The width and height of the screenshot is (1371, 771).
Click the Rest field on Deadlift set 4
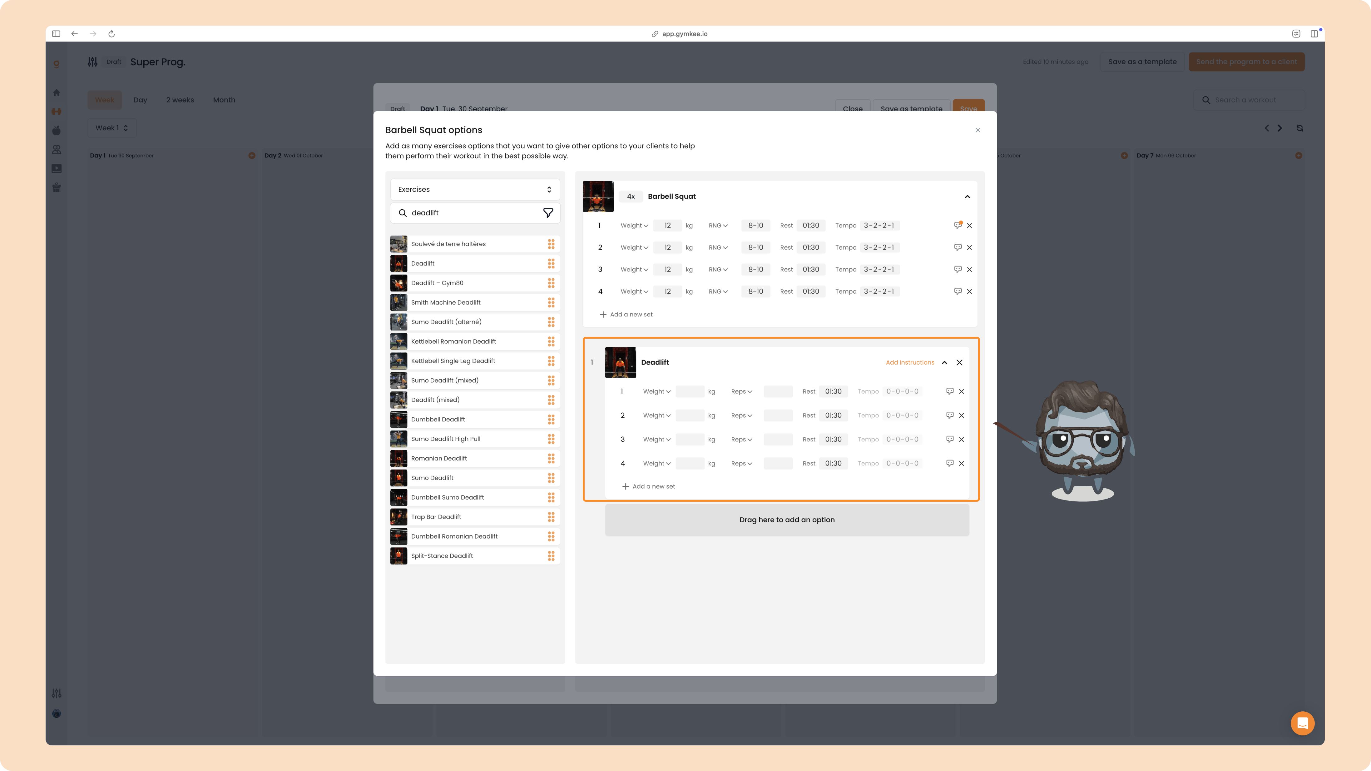click(x=833, y=463)
